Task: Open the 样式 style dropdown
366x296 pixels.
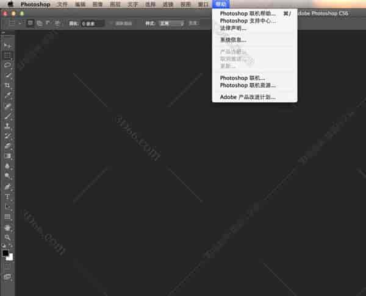Action: click(171, 23)
